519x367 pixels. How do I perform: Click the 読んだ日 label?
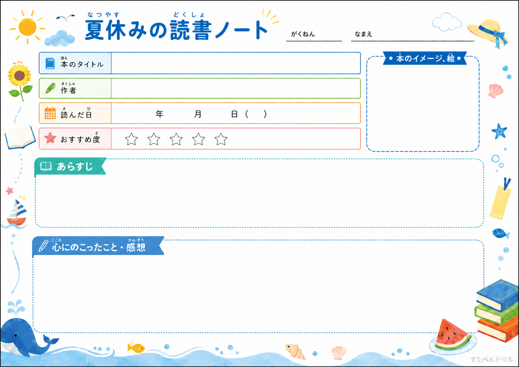(76, 114)
